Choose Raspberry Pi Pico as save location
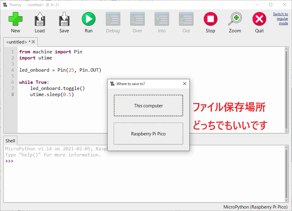 [148, 134]
